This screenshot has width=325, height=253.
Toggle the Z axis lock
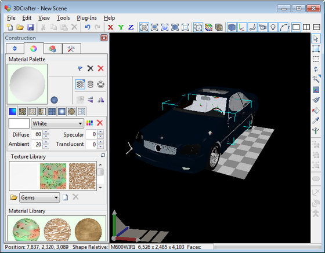pyautogui.click(x=131, y=27)
